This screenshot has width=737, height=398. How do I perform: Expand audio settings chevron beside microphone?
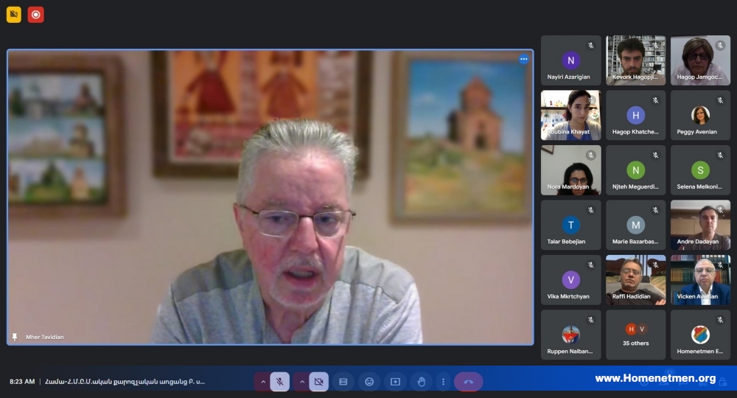pos(263,382)
